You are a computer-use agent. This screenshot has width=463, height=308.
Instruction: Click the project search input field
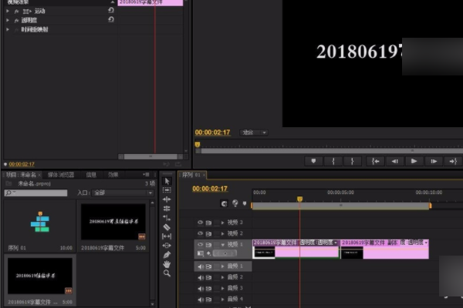(x=35, y=192)
